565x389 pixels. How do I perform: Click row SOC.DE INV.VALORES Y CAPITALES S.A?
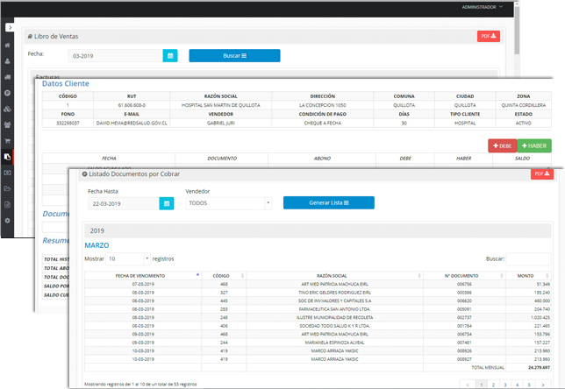pos(318,301)
